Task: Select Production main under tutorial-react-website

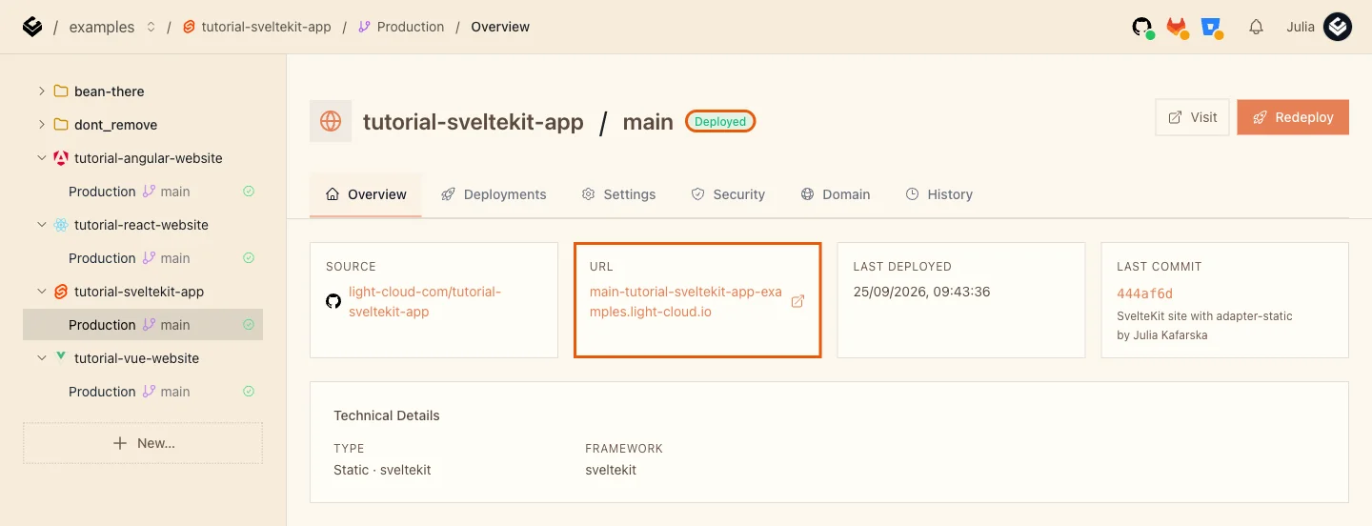Action: point(143,258)
